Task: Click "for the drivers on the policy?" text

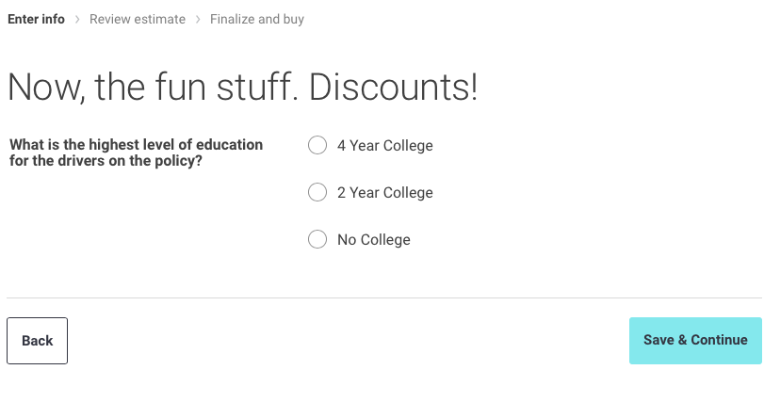Action: [106, 160]
